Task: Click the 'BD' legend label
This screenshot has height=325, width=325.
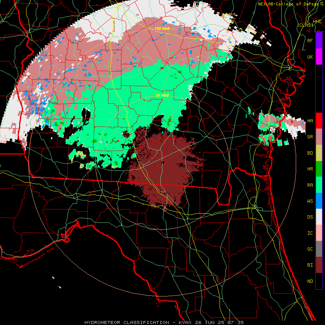Action: pos(310,153)
